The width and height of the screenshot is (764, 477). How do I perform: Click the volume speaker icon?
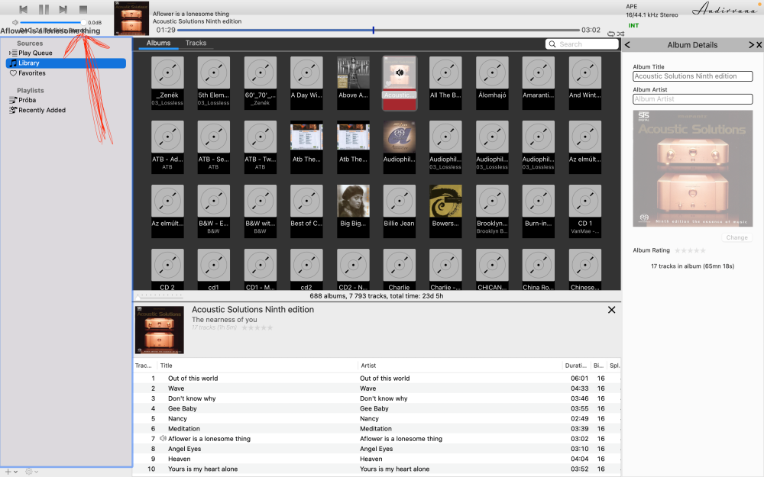click(x=15, y=22)
